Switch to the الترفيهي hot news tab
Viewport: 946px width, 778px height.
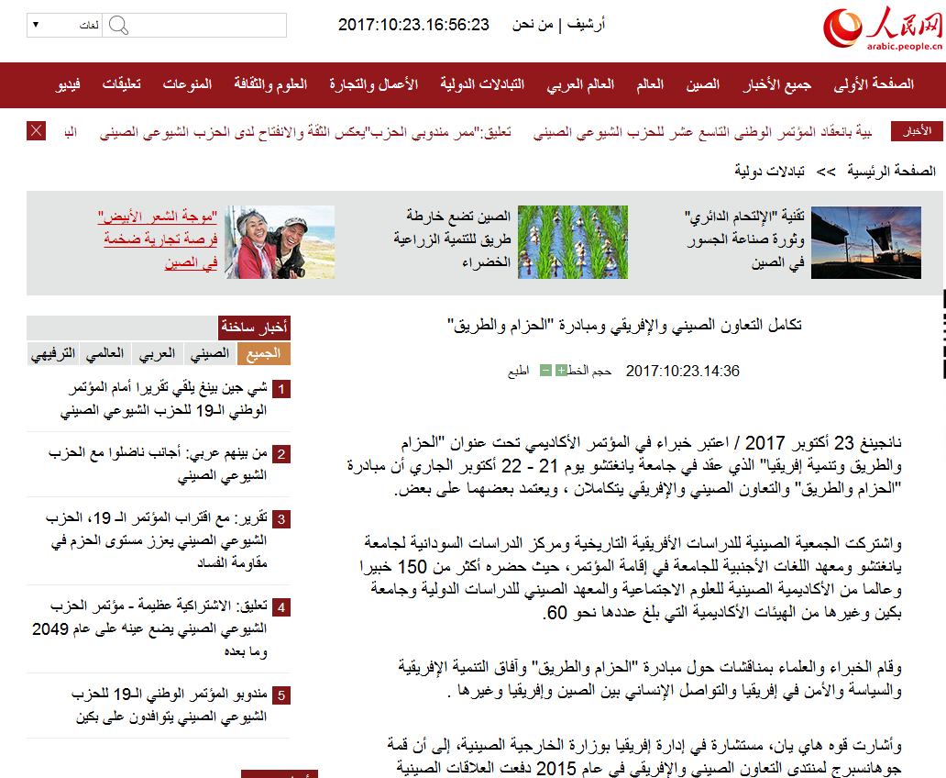52,354
